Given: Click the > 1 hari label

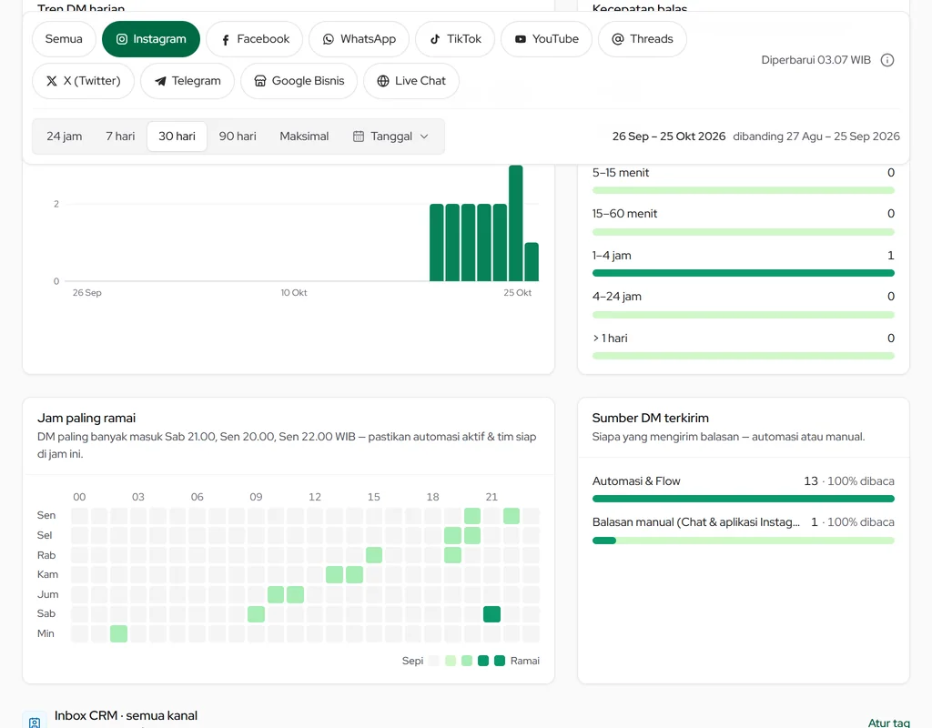Looking at the screenshot, I should pos(610,339).
